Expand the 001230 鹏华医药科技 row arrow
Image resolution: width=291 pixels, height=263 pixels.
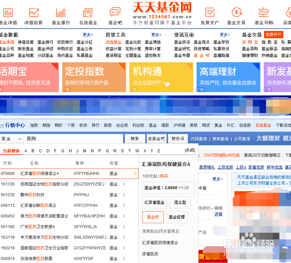click(124, 195)
